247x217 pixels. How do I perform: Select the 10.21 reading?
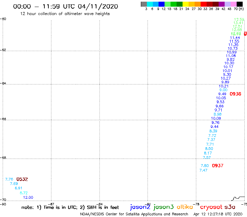(224, 86)
